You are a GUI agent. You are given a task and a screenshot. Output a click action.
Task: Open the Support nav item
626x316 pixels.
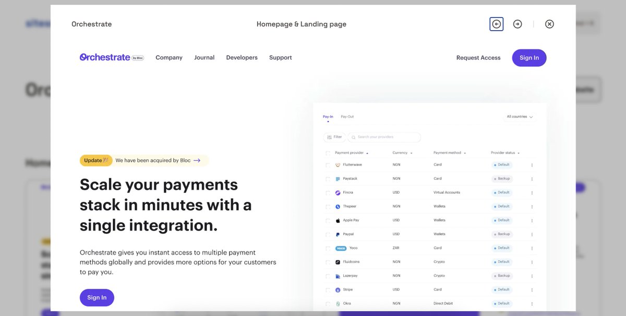click(281, 58)
